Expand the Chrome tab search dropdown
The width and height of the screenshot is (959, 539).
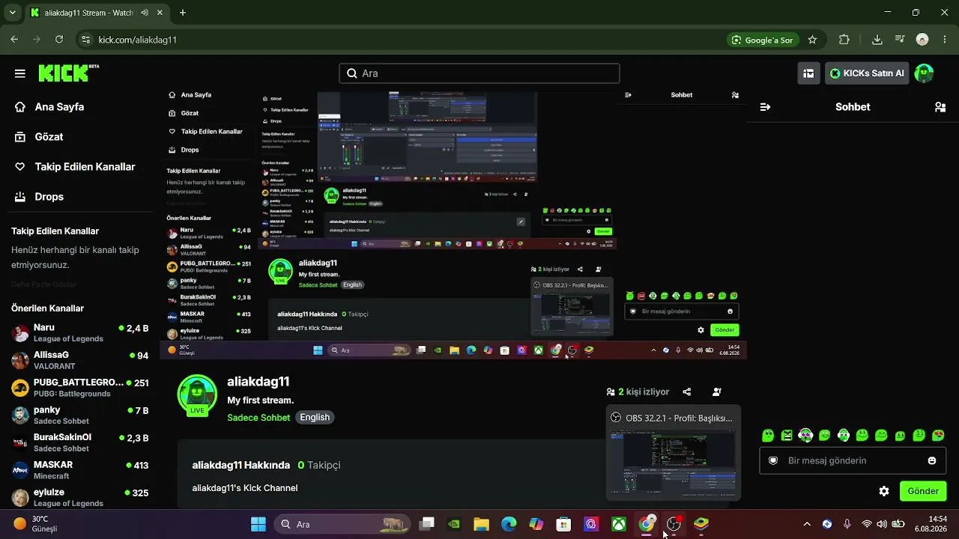(12, 13)
